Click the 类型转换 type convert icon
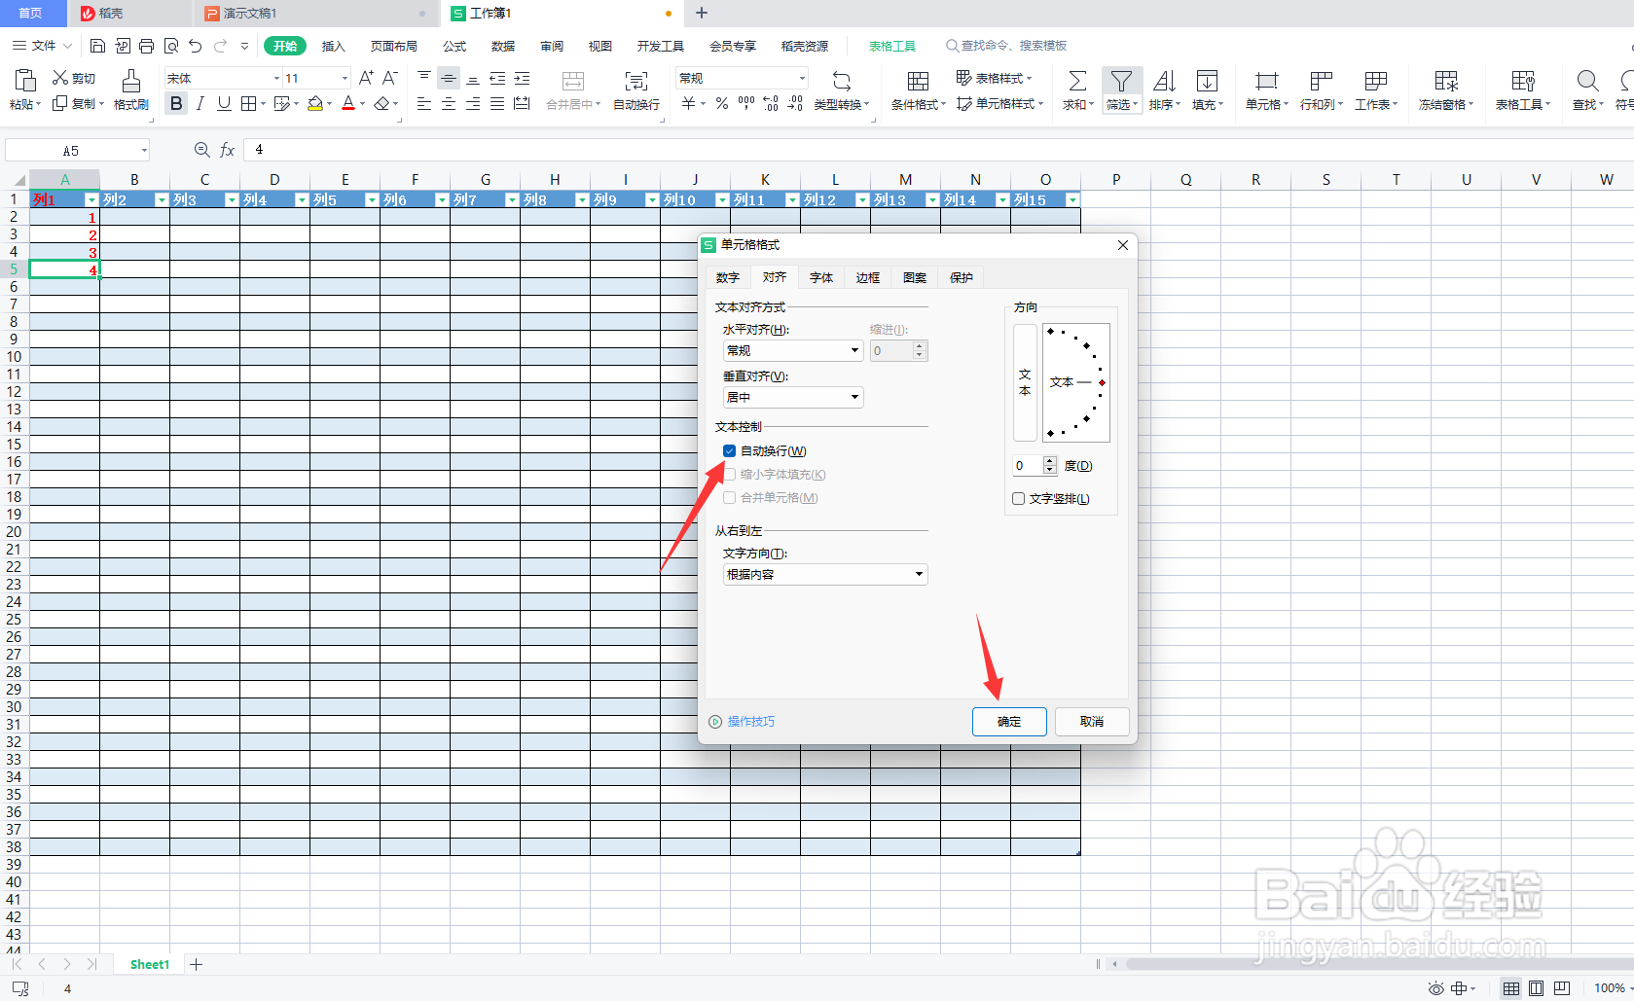 (842, 81)
